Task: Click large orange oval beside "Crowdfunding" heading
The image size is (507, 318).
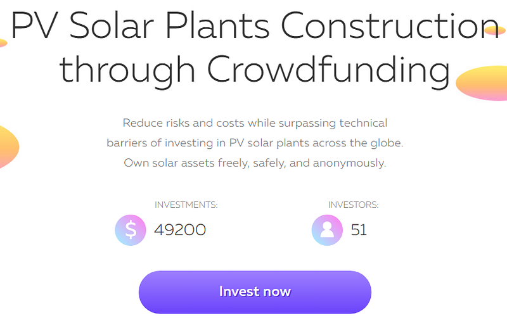Action: tap(483, 81)
